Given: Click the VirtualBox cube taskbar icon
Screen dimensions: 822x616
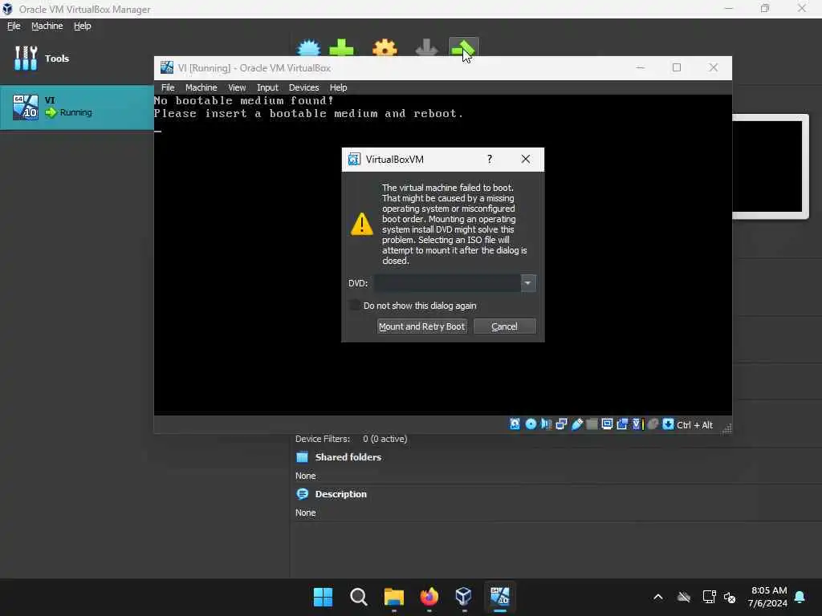Looking at the screenshot, I should click(464, 597).
